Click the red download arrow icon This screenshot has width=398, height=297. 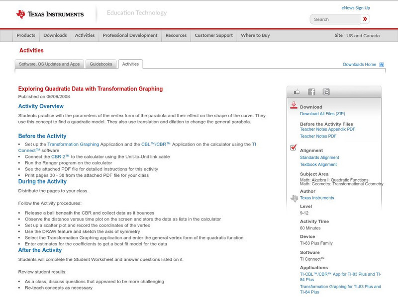[293, 105]
